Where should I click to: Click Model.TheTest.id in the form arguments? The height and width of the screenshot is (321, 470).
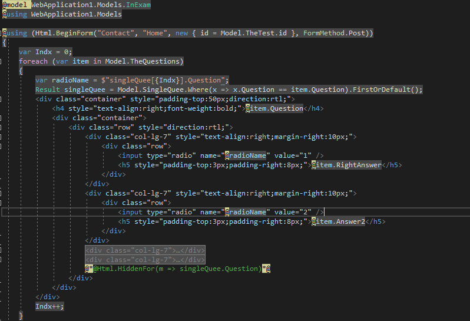pyautogui.click(x=254, y=33)
